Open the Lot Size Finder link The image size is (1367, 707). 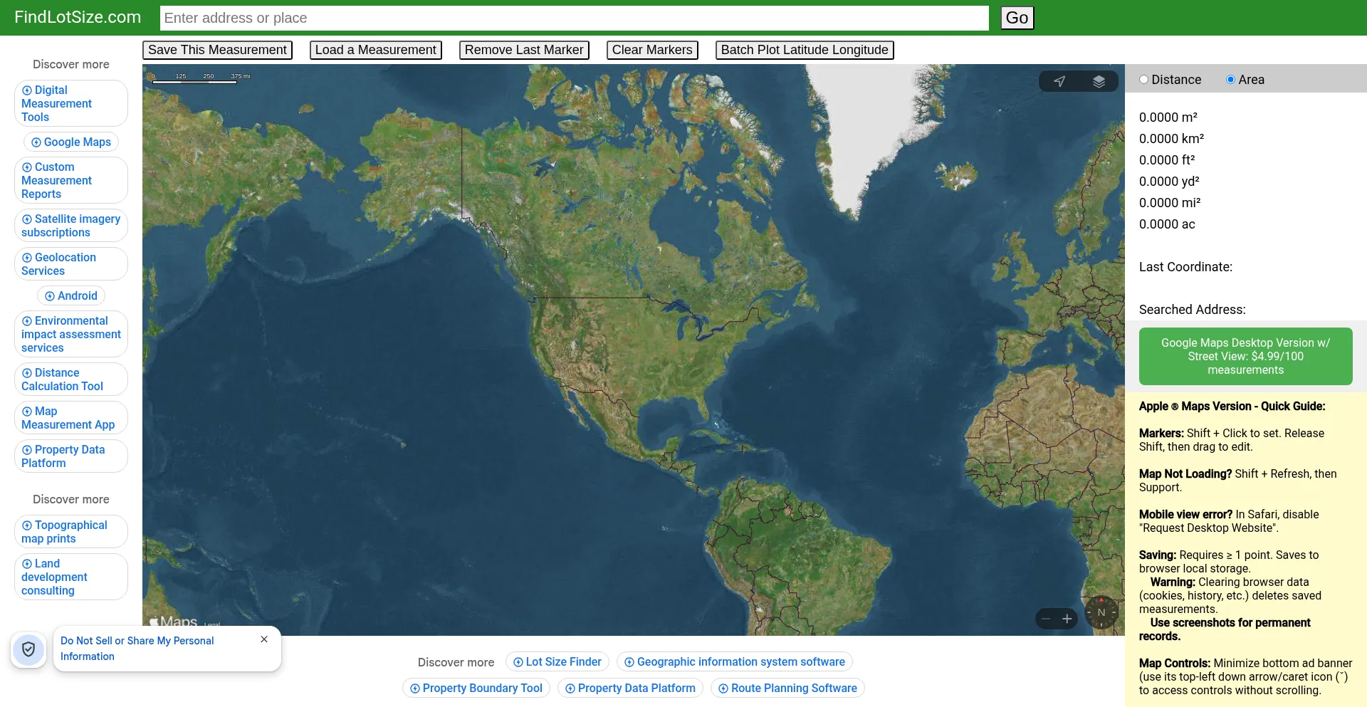pyautogui.click(x=557, y=662)
